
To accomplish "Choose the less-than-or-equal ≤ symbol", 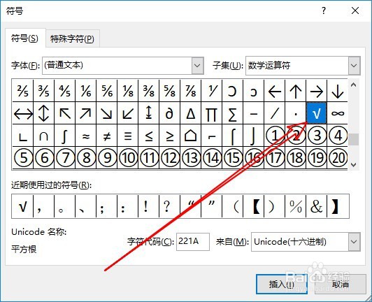I will click(148, 136).
